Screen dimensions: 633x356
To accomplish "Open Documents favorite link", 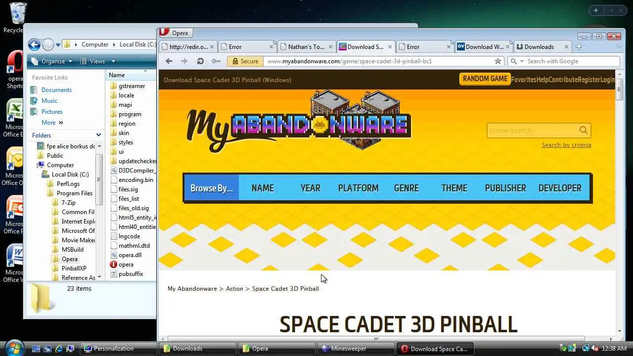I will (56, 90).
